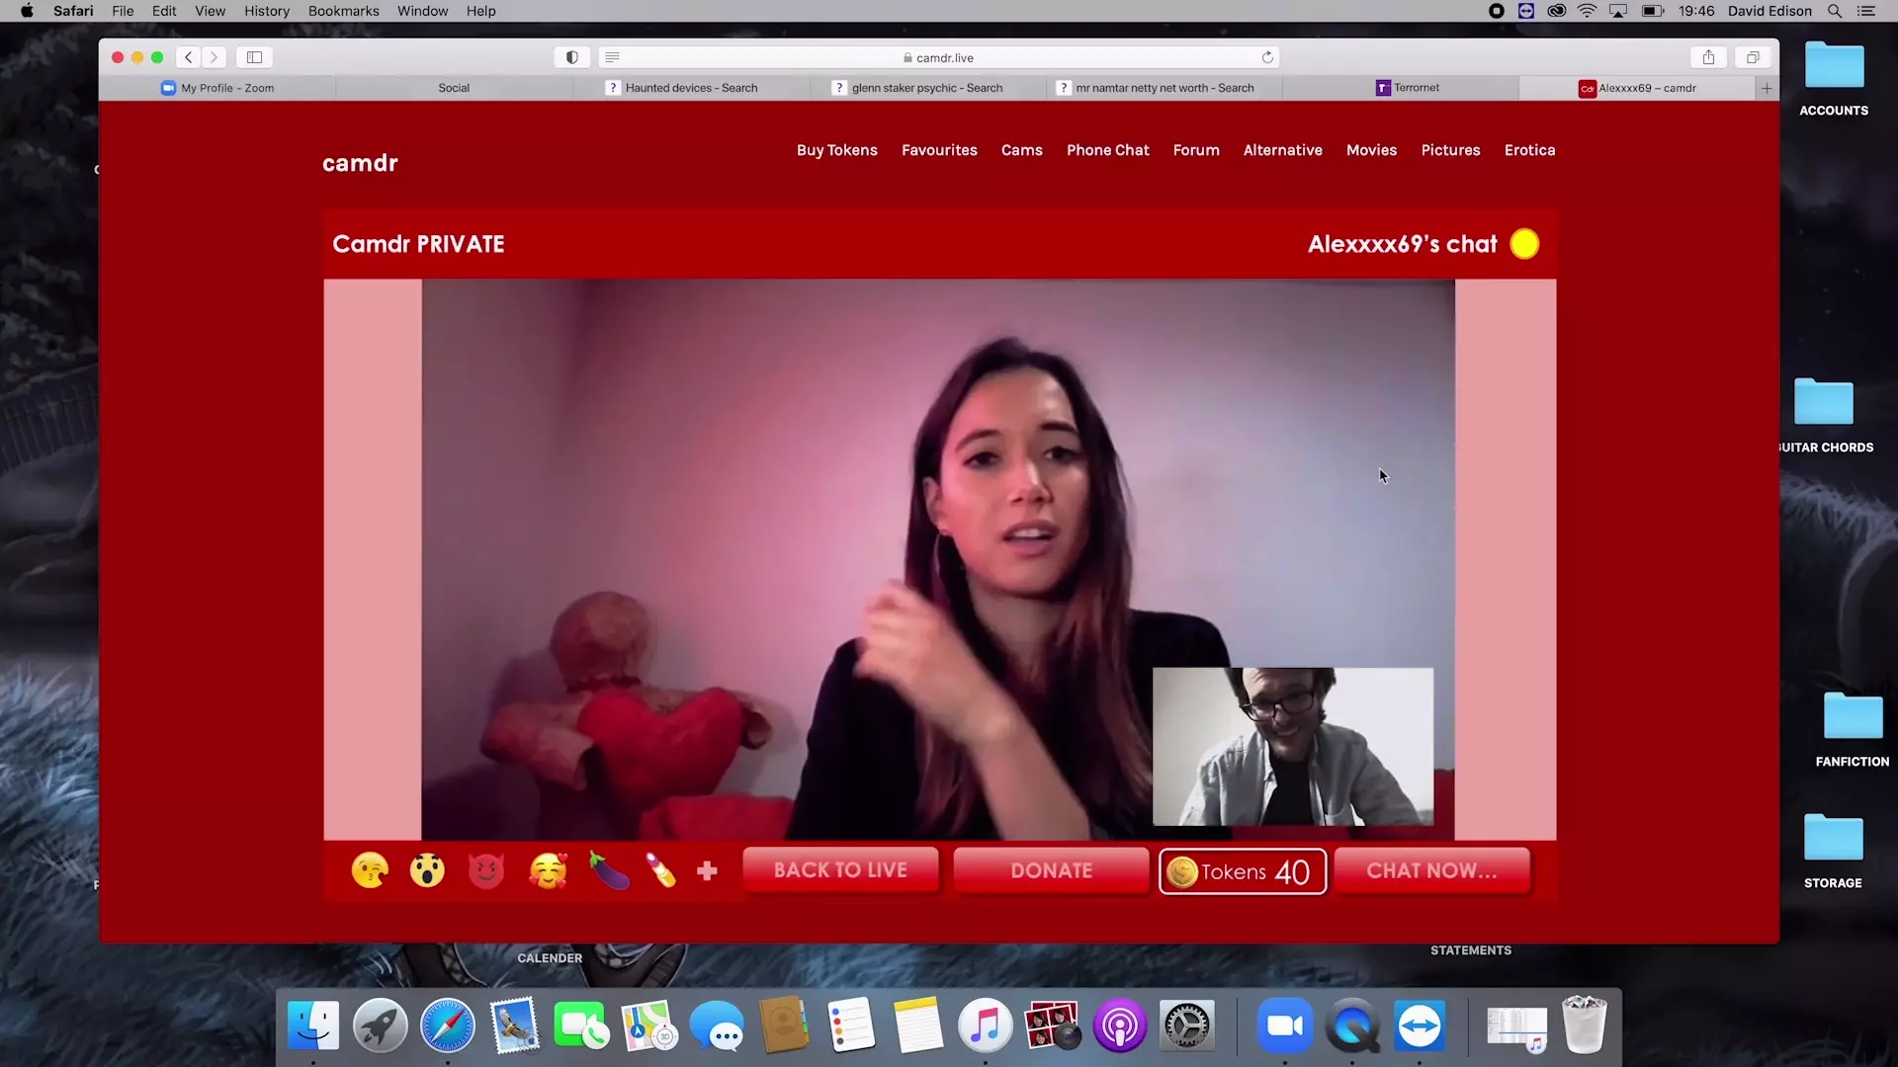Click the DONATE button

pos(1051,870)
